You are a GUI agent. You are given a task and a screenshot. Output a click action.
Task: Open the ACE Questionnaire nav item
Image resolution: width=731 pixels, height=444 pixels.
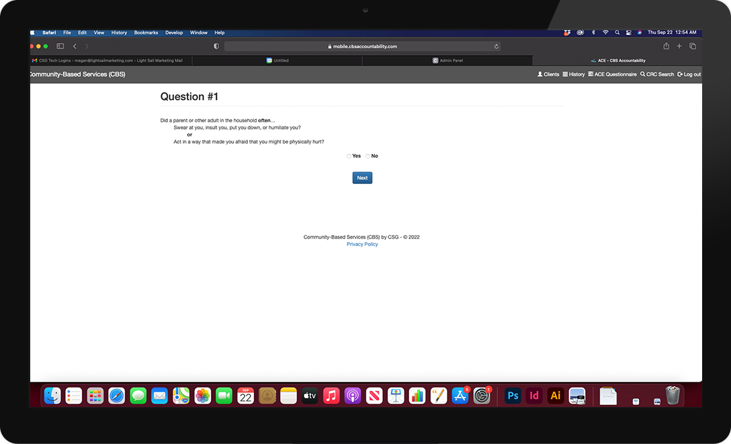(612, 75)
